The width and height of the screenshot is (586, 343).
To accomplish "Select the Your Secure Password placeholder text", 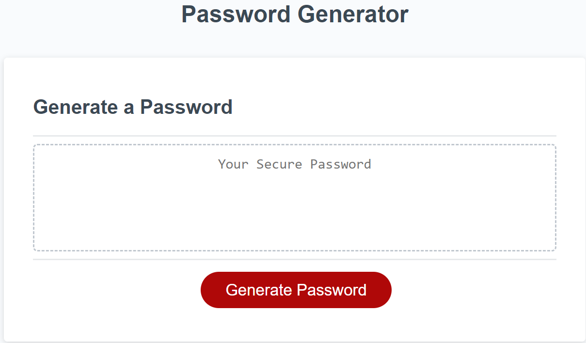I will click(x=294, y=164).
